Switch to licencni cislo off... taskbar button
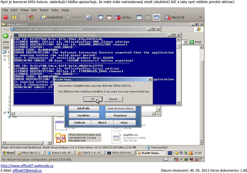247x173 pixels. point(61,153)
